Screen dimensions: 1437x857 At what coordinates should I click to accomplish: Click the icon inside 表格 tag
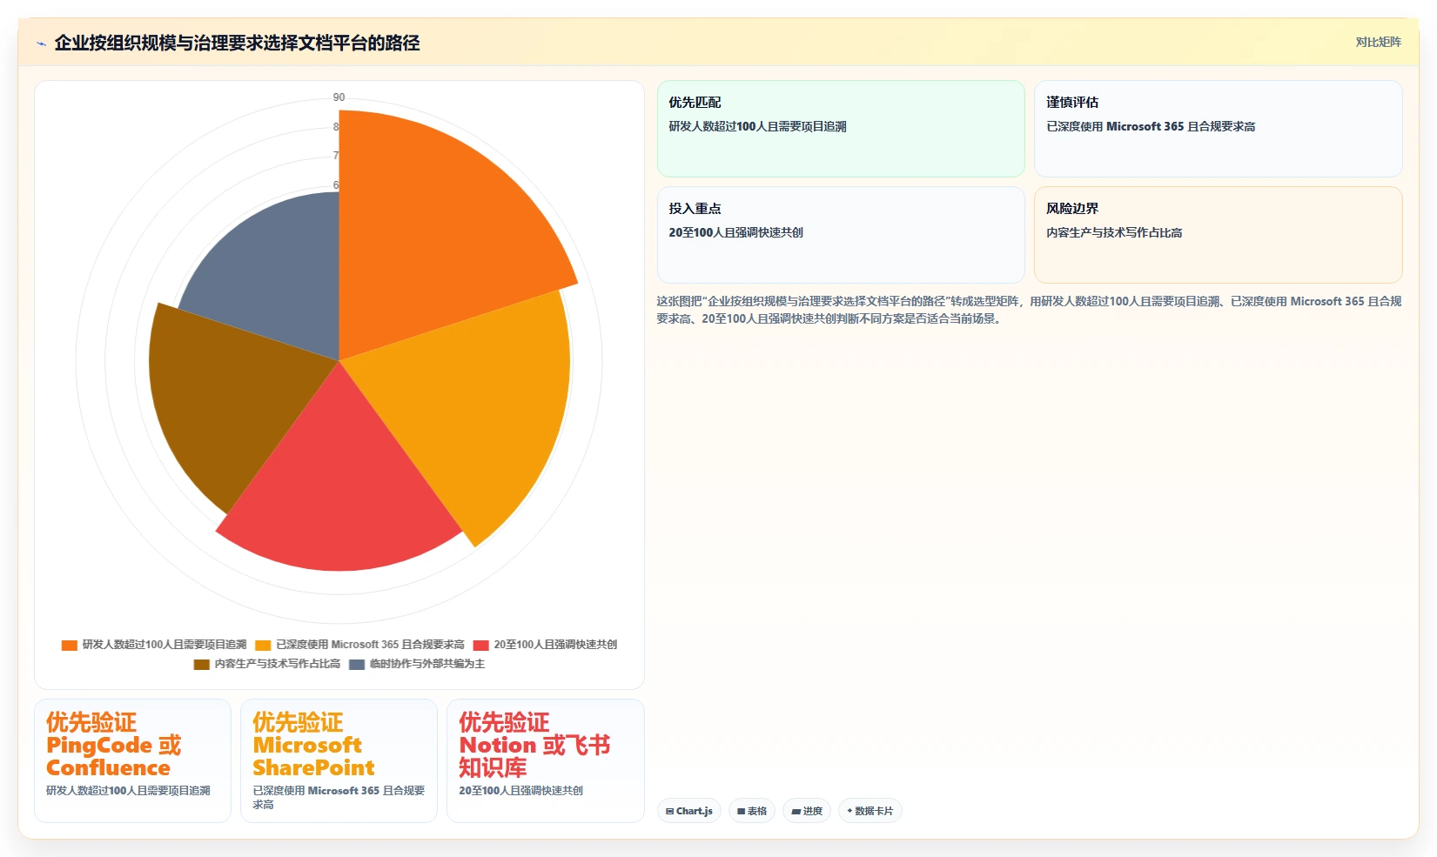(741, 812)
